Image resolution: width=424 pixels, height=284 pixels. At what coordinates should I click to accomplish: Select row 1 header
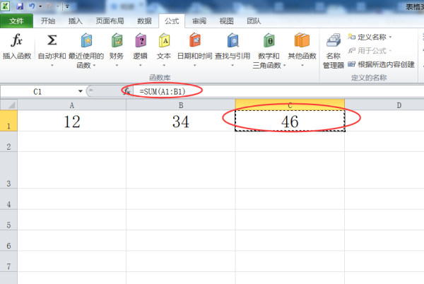(8, 121)
